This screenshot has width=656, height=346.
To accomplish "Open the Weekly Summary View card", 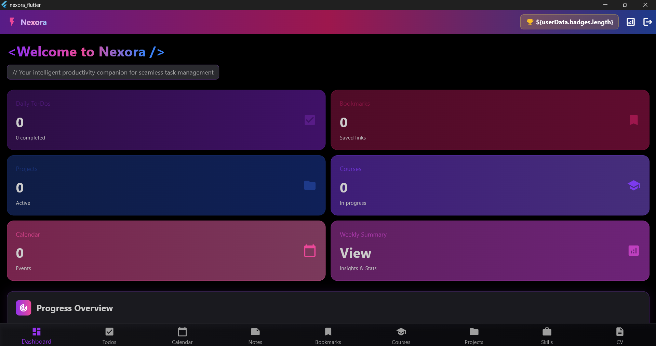I will [x=490, y=251].
